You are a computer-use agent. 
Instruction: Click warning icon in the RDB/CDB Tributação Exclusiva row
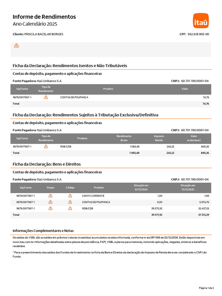click(x=46, y=147)
